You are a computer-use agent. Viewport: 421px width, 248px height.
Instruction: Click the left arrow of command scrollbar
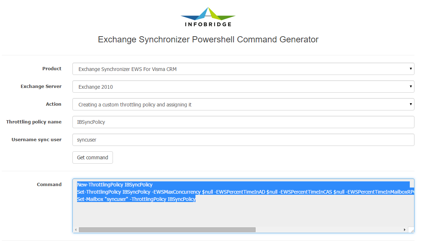click(76, 230)
